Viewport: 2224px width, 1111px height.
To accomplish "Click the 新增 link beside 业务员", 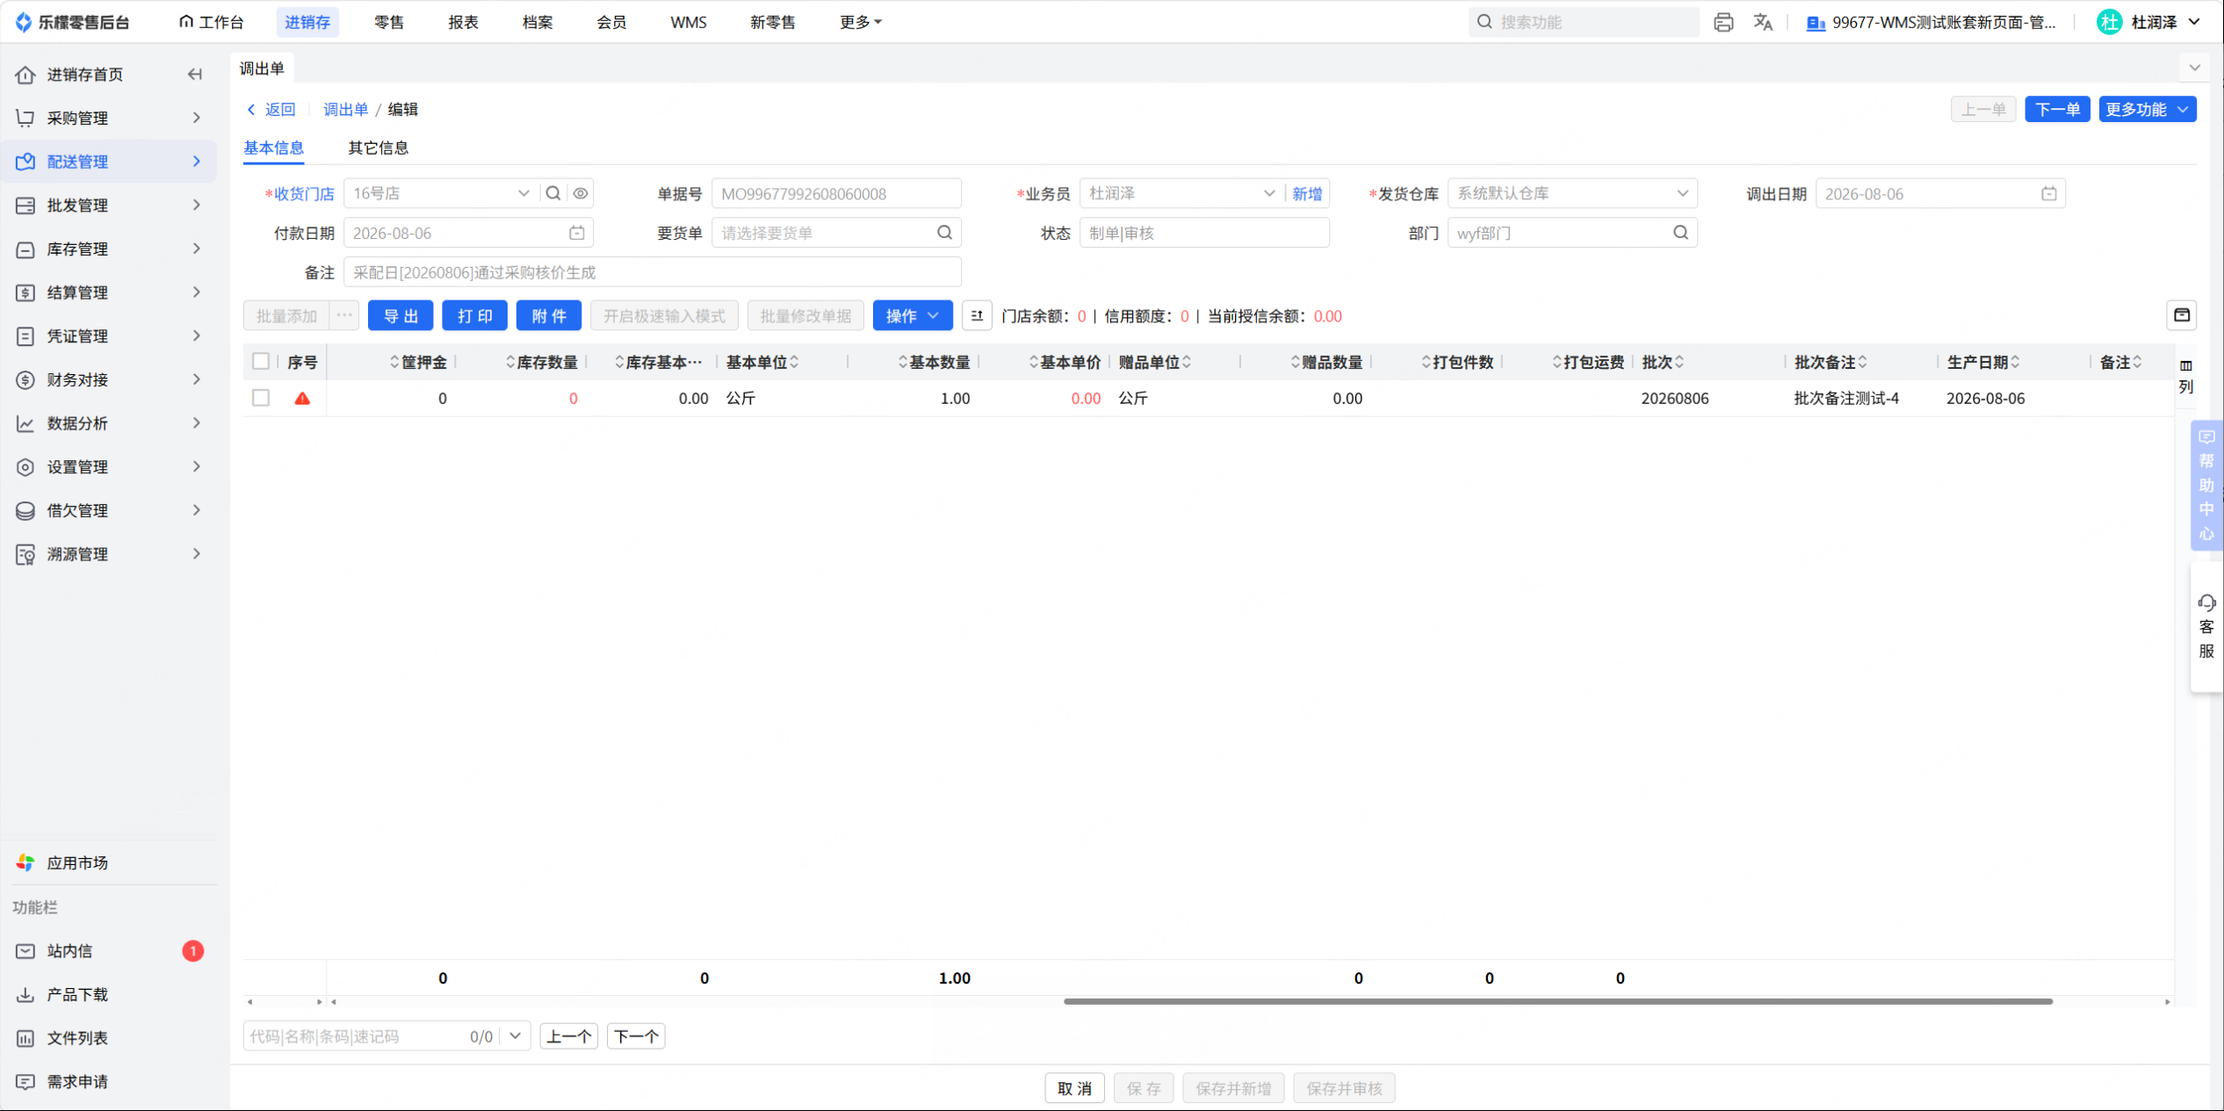I will (1307, 193).
